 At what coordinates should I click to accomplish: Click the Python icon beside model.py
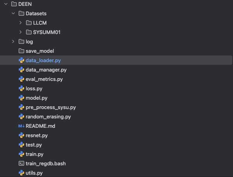[x=21, y=98]
